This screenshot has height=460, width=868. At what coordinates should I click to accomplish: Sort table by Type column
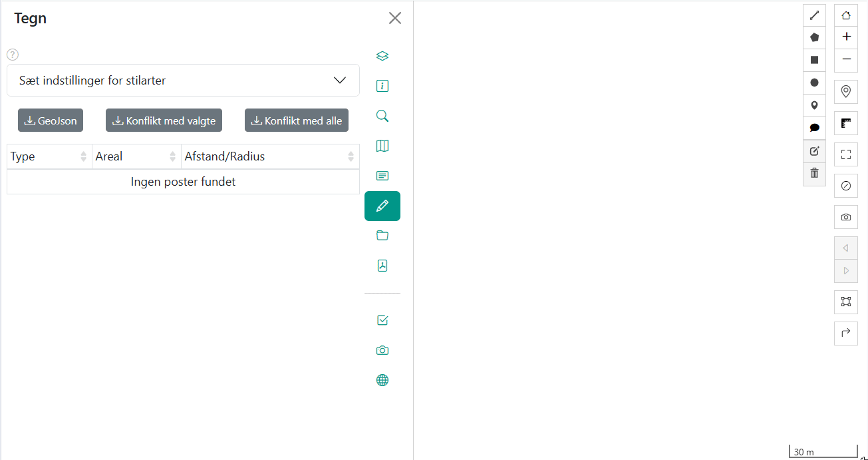pyautogui.click(x=49, y=157)
